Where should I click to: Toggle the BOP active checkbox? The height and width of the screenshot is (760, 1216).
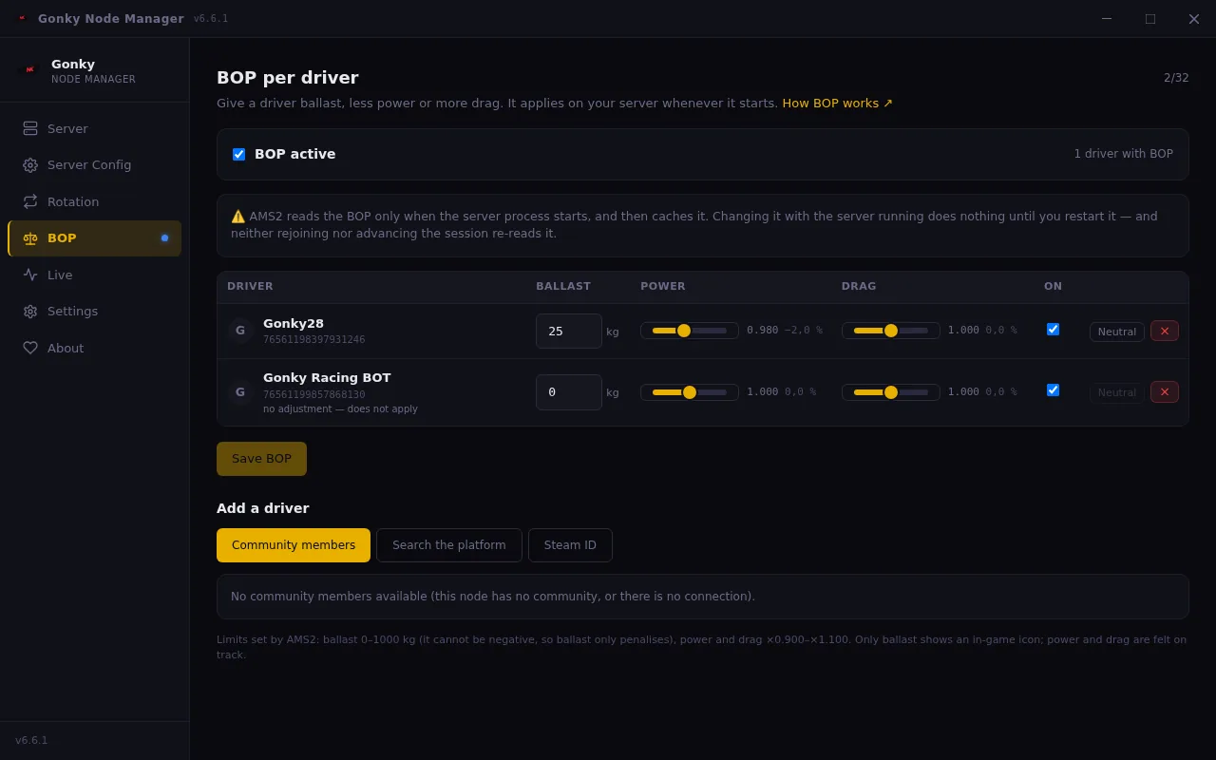[x=238, y=154]
